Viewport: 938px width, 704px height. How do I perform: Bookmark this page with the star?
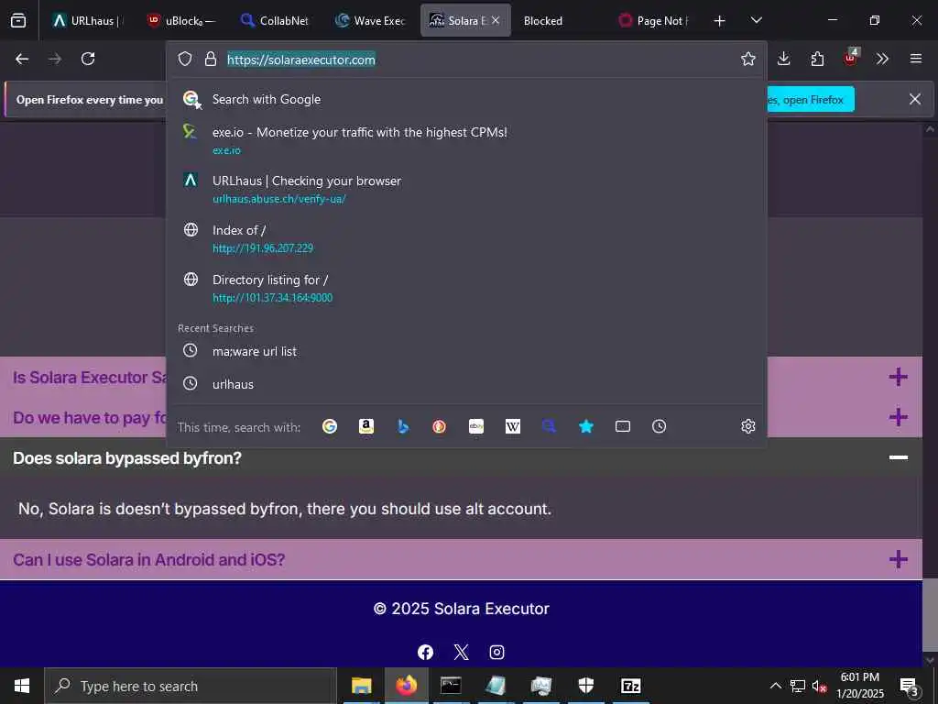747,59
